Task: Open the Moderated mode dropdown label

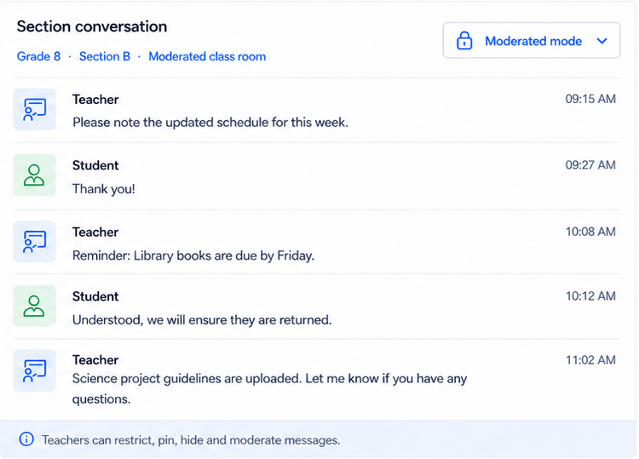Action: (533, 41)
